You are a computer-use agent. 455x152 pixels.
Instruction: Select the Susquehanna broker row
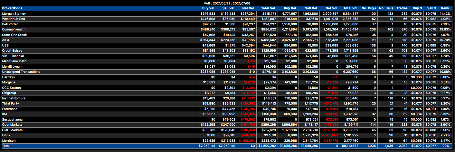click(227, 120)
